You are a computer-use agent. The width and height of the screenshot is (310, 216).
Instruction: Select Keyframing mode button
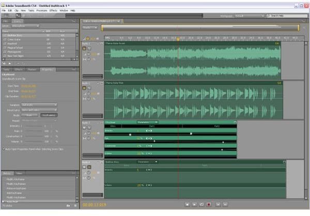tap(49, 115)
